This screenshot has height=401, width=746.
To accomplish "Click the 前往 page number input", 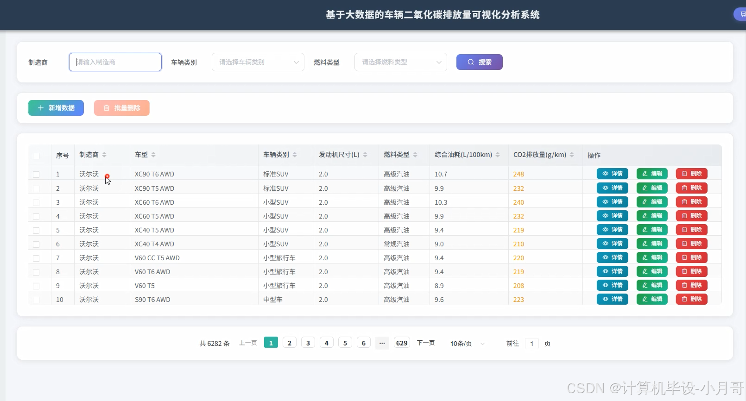I will (x=532, y=344).
